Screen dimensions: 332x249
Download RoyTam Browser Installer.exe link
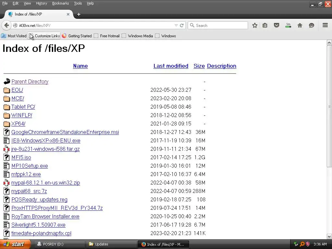45,216
